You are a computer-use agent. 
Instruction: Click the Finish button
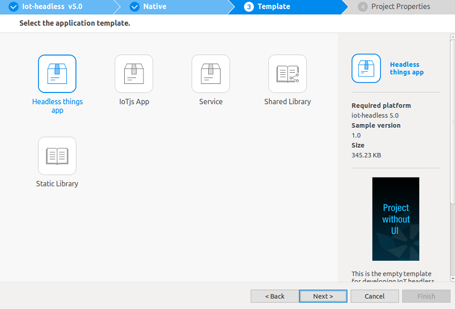click(x=426, y=296)
